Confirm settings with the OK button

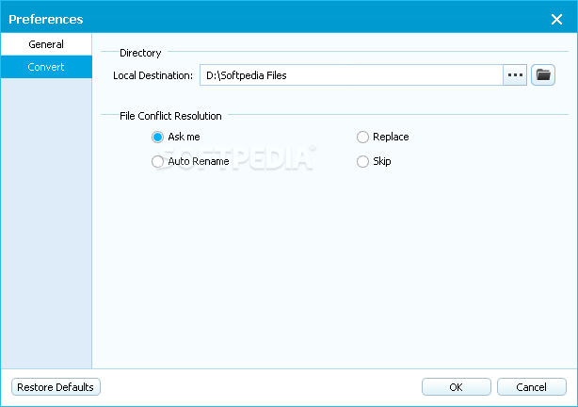(457, 387)
